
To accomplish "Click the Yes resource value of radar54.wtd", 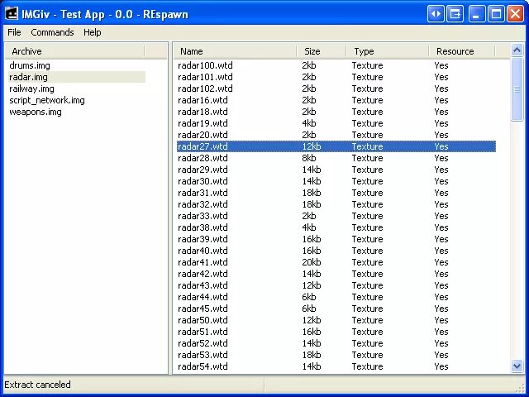I will click(441, 366).
